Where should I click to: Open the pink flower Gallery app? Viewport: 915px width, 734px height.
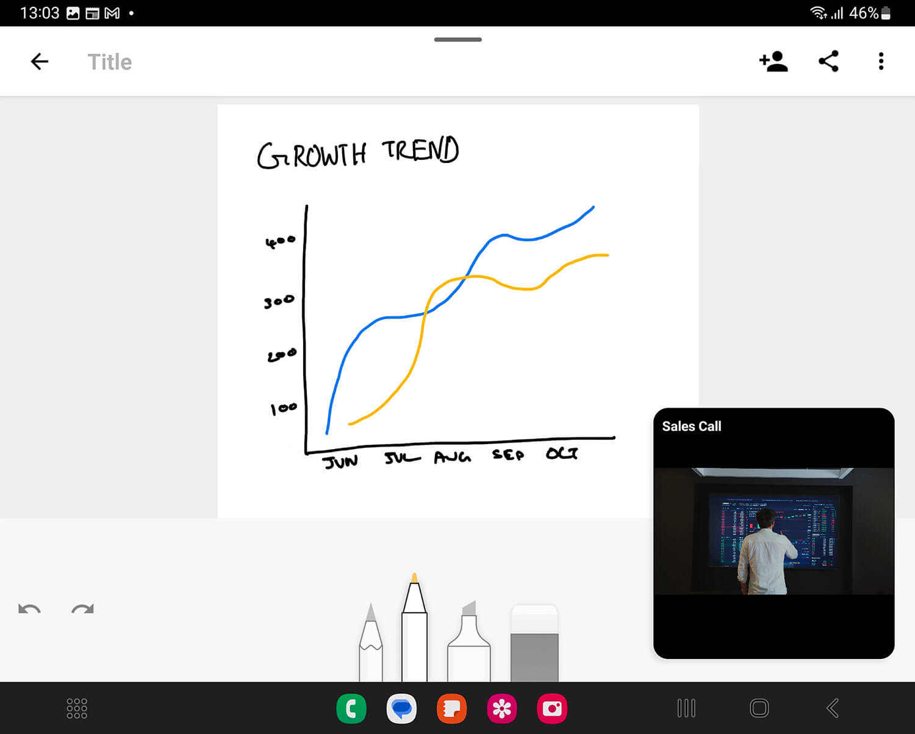pos(502,708)
